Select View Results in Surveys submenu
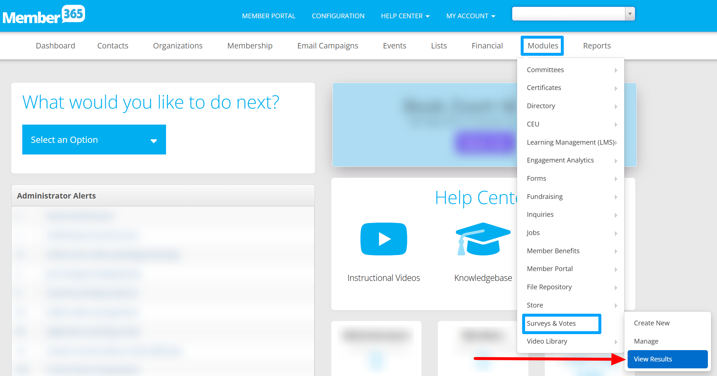The height and width of the screenshot is (376, 717). coord(668,359)
